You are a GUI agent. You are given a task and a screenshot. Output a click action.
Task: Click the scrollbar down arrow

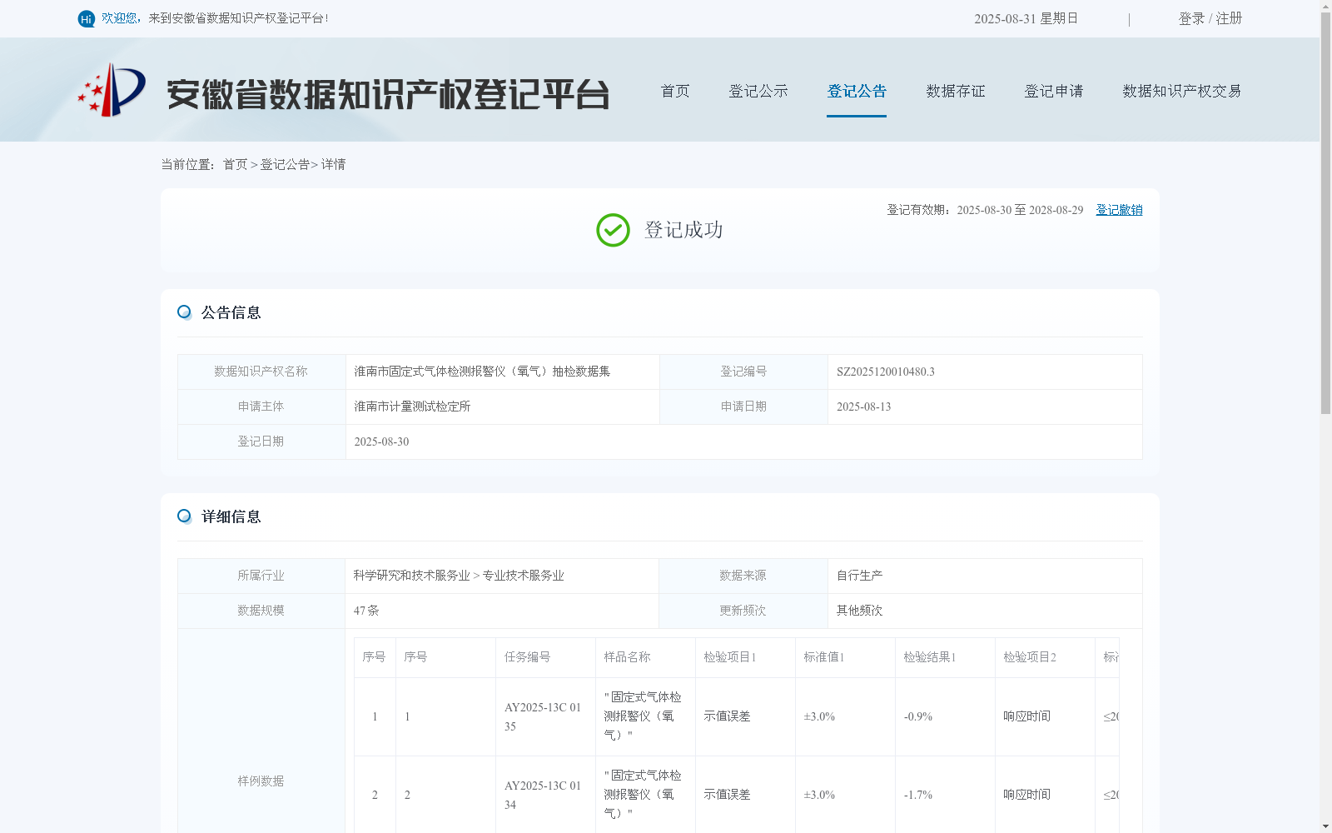(1325, 826)
